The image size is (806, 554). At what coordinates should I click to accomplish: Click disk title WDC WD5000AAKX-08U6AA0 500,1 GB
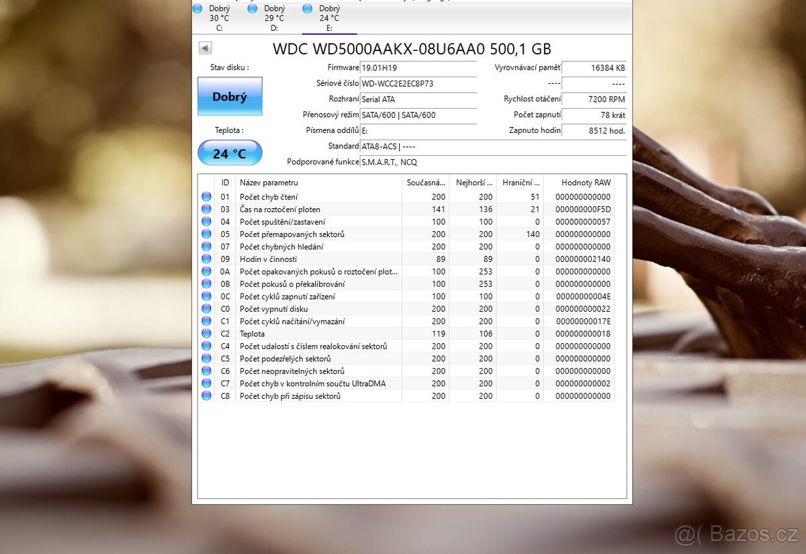(412, 48)
